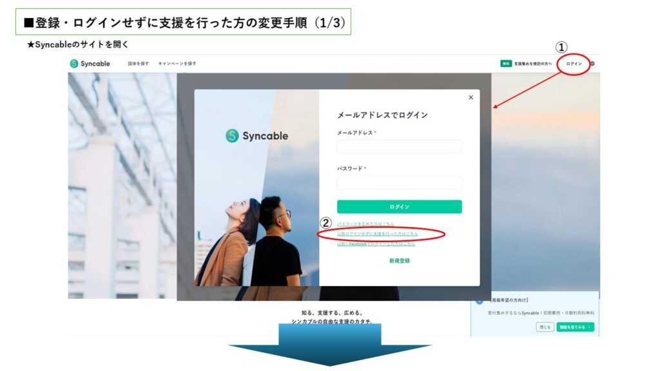
Task: Click the green 無料 badge in the header
Action: (x=505, y=64)
